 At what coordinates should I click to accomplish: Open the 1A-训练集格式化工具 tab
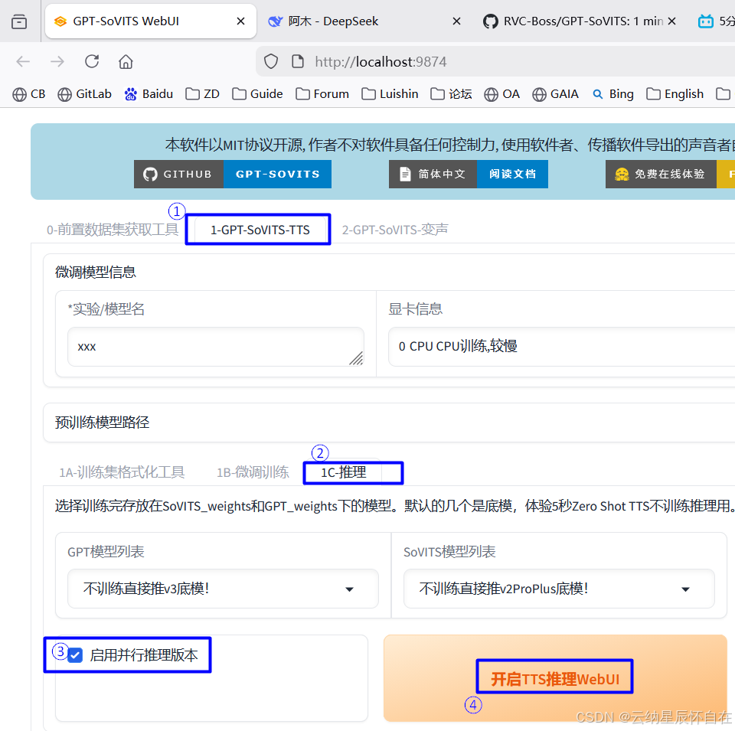click(x=122, y=472)
